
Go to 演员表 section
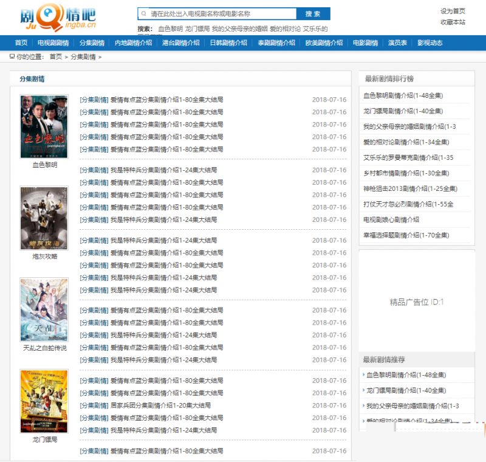click(398, 43)
